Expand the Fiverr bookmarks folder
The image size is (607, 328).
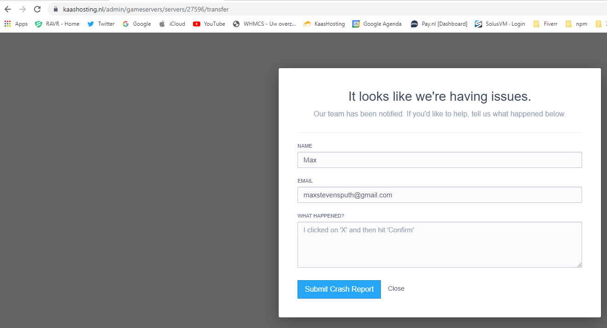point(546,24)
